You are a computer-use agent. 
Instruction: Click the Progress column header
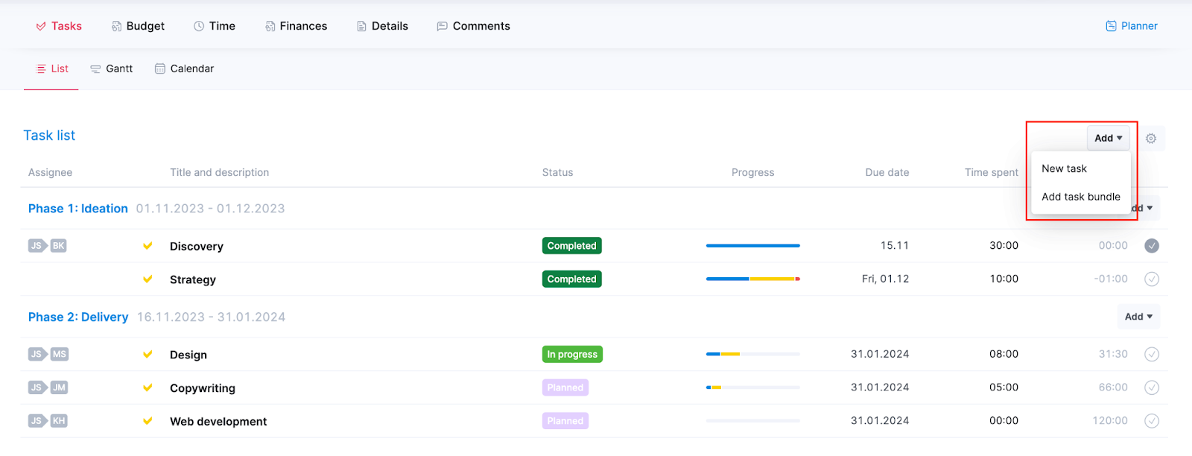tap(753, 173)
